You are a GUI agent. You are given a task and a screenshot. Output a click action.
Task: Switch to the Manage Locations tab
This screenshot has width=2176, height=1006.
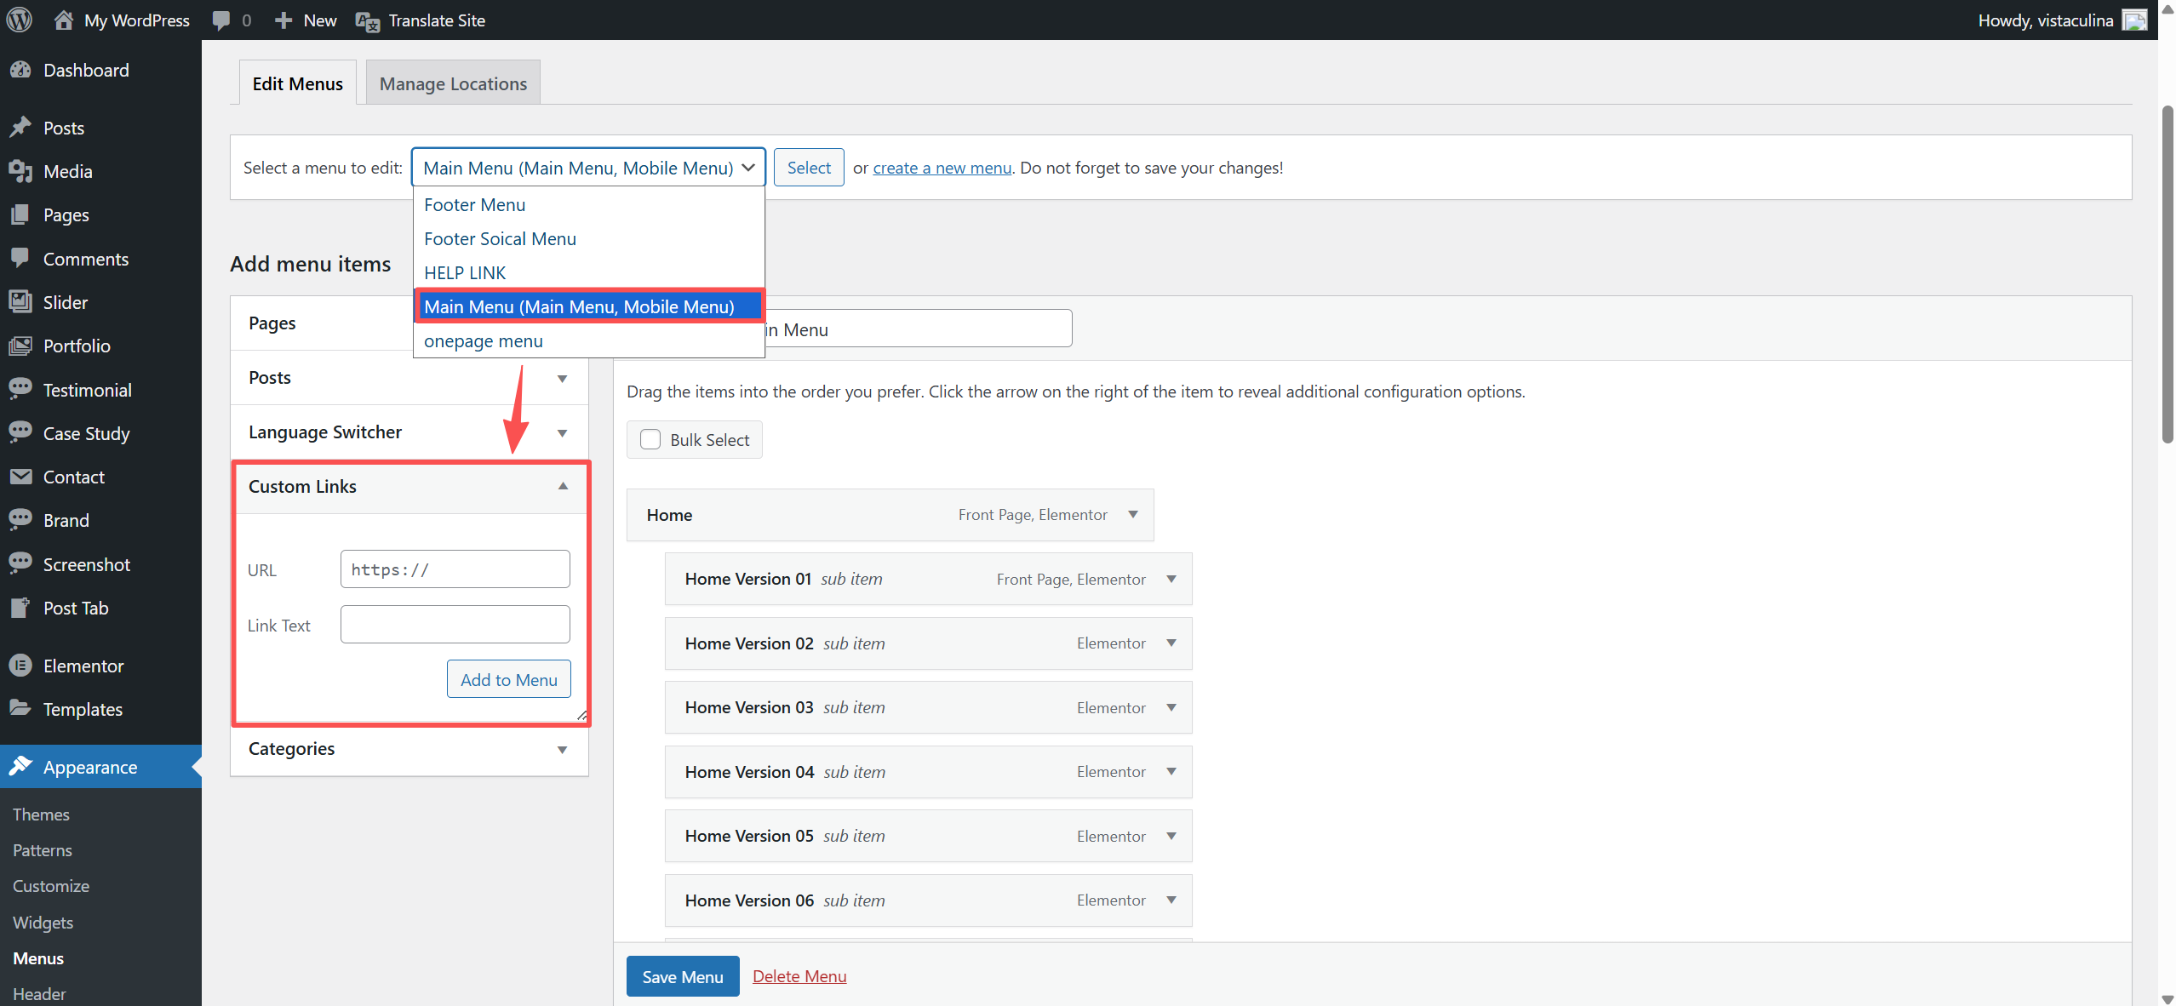coord(453,83)
